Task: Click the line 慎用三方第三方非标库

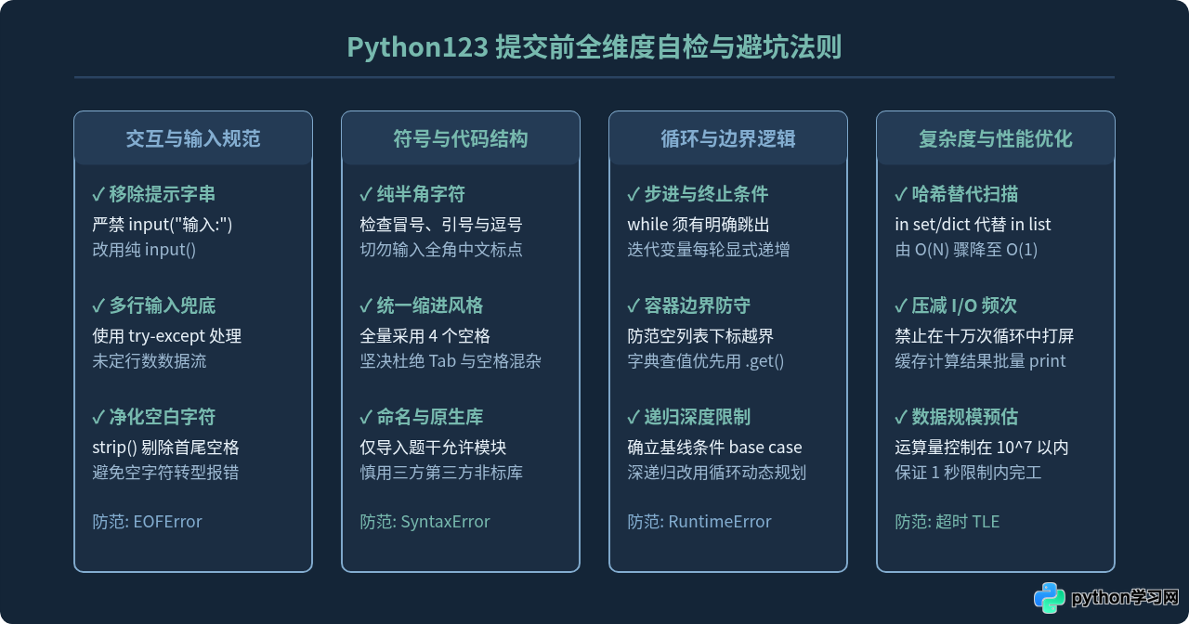Action: point(441,472)
